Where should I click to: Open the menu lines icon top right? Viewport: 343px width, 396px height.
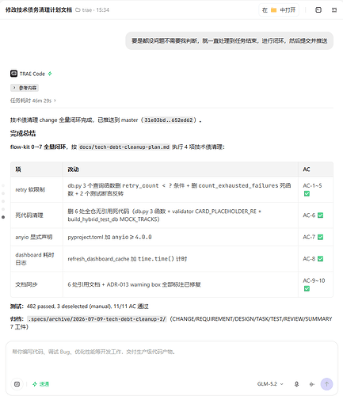334,10
